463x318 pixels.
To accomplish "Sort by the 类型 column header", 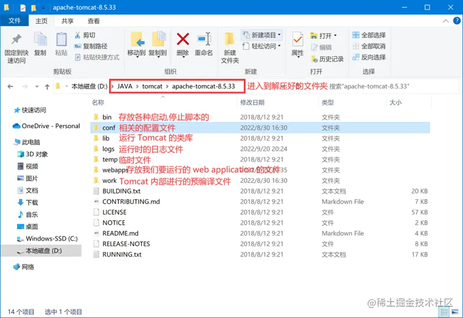I will pyautogui.click(x=328, y=102).
